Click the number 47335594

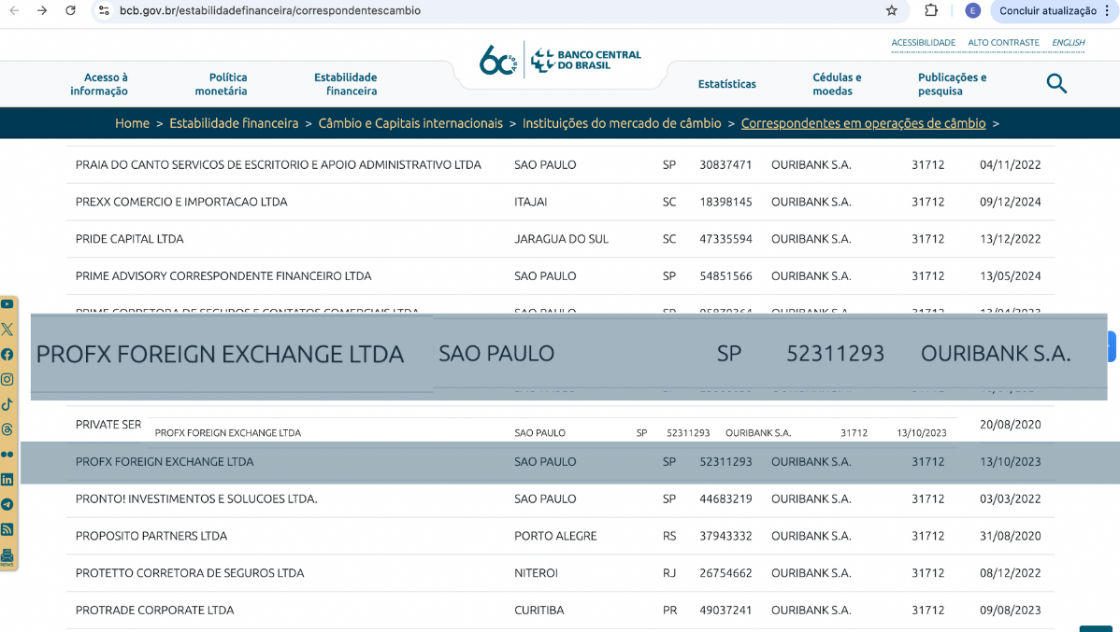pos(725,239)
